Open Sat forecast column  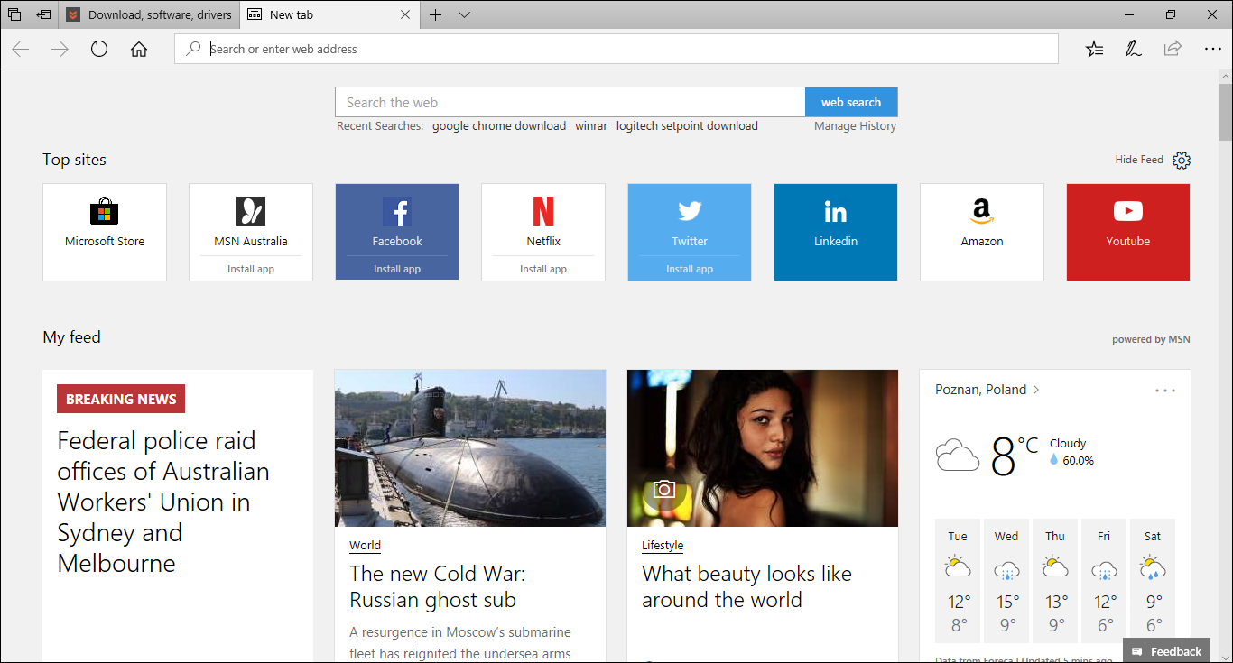(x=1153, y=582)
